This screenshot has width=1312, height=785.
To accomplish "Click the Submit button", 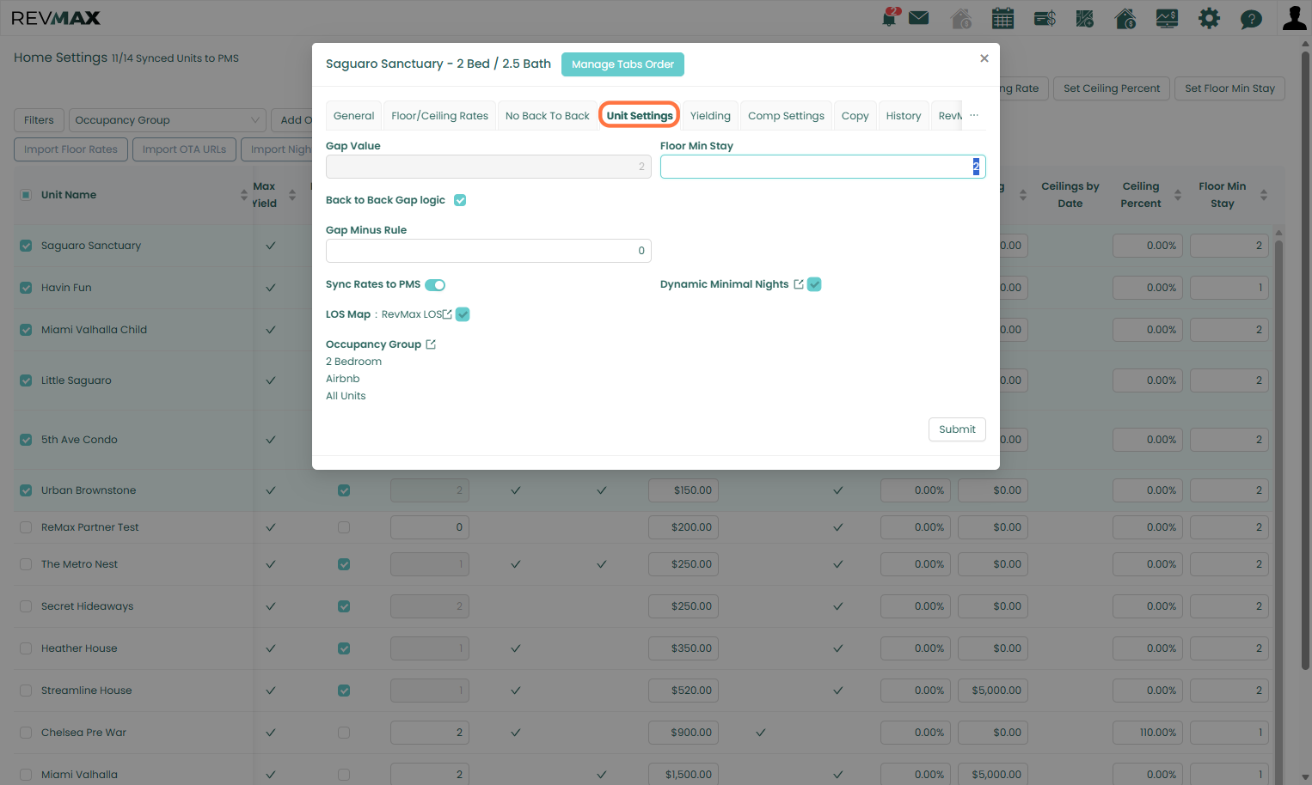I will pos(957,429).
